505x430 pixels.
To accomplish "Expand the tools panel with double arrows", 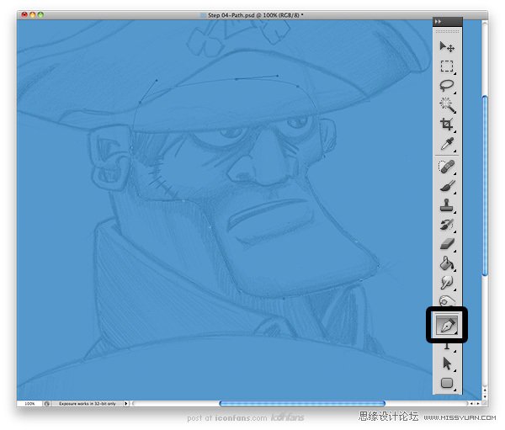I will 438,21.
